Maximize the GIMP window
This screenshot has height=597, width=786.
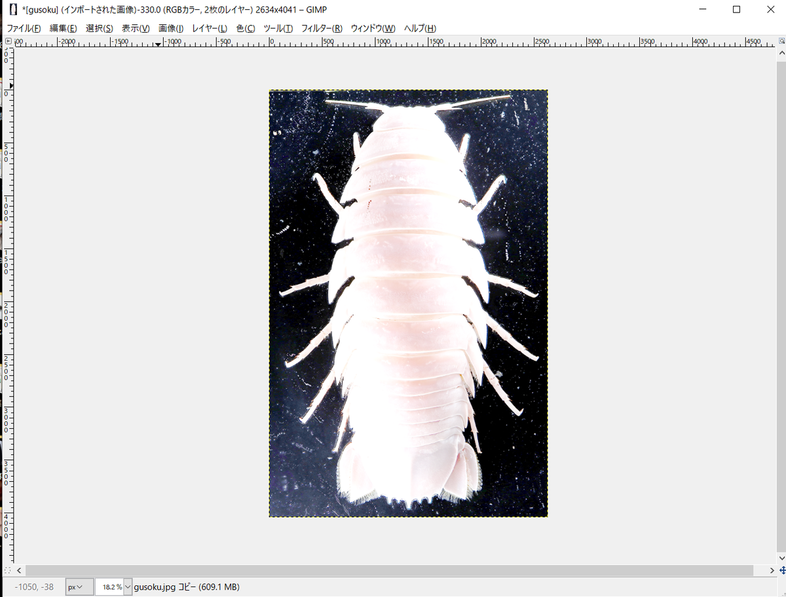point(736,10)
